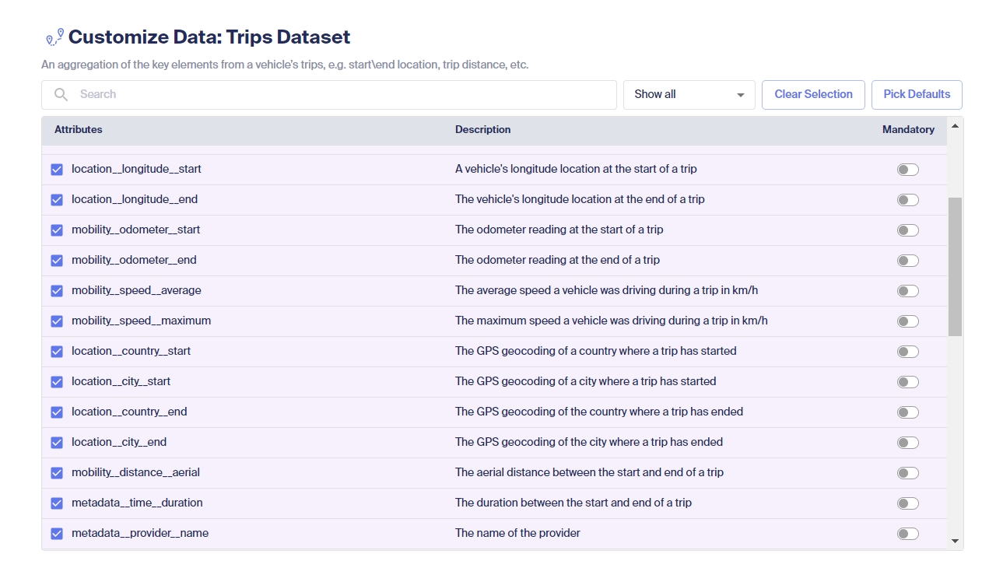Toggle mandatory for metadata__time__duration
This screenshot has height=568, width=982.
tap(907, 503)
